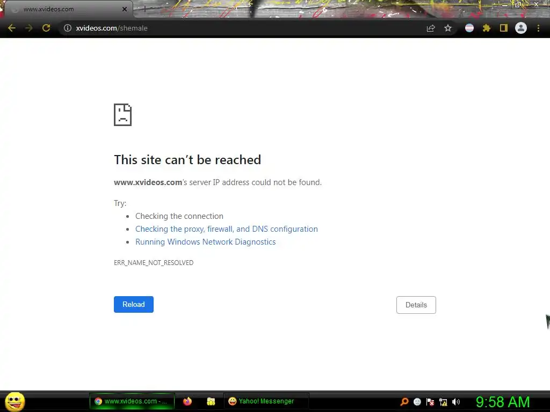550x412 pixels.
Task: Click the 'This site can't be reached' heading
Action: tap(187, 160)
